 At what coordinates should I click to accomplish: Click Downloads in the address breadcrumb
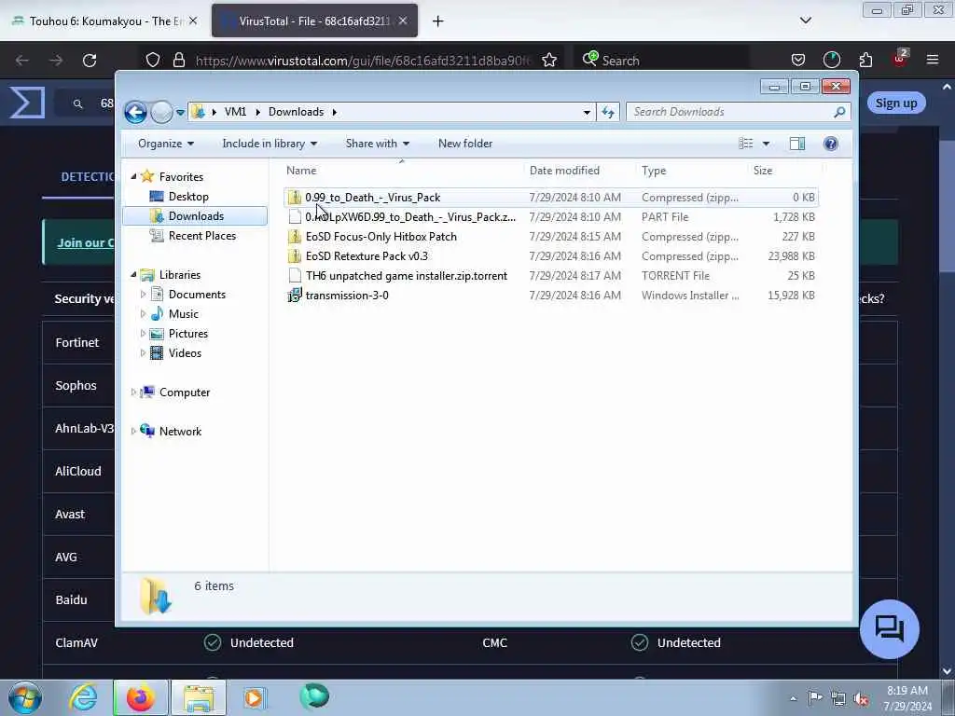pos(296,112)
